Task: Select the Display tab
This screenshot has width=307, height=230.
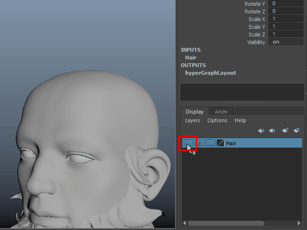Action: click(x=195, y=112)
